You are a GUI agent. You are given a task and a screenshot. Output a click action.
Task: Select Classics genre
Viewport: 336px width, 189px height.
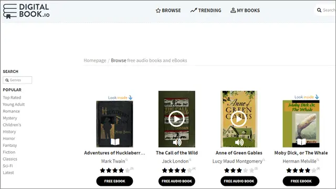pyautogui.click(x=10, y=159)
